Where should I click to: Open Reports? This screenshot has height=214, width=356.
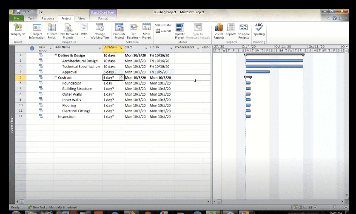[231, 30]
